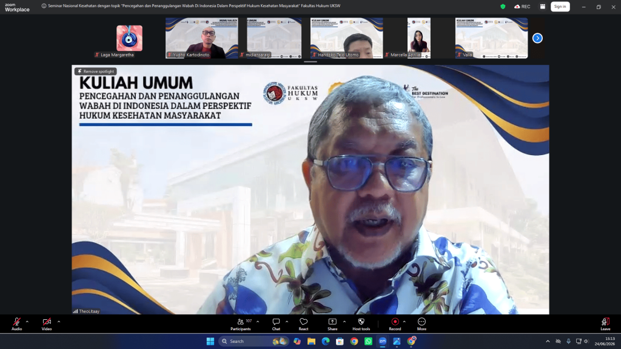
Task: Open the tray volume speaker icon
Action: point(586,341)
